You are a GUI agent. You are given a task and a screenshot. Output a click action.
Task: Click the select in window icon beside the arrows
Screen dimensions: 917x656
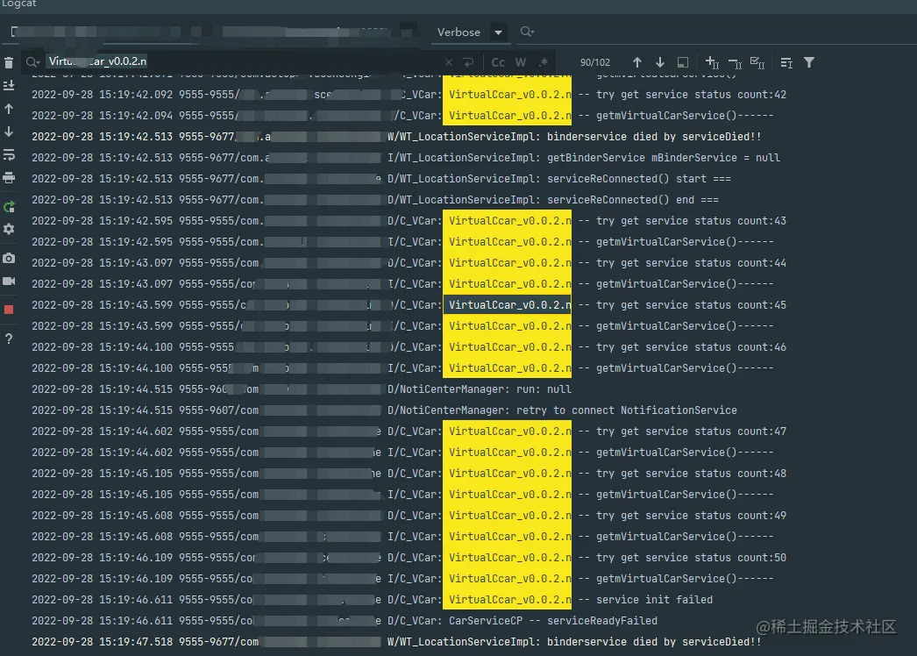(x=682, y=62)
